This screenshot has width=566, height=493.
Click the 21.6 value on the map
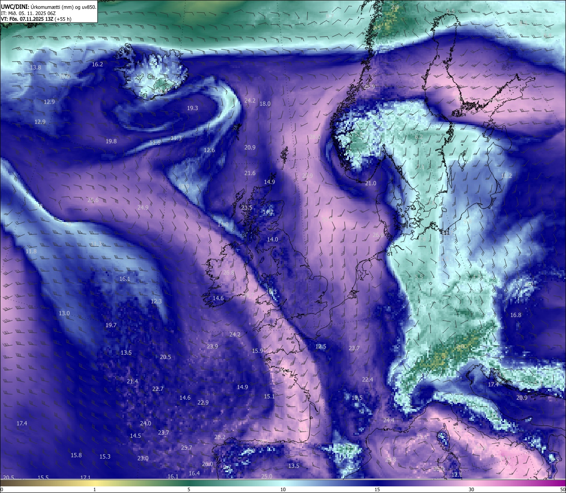[250, 173]
